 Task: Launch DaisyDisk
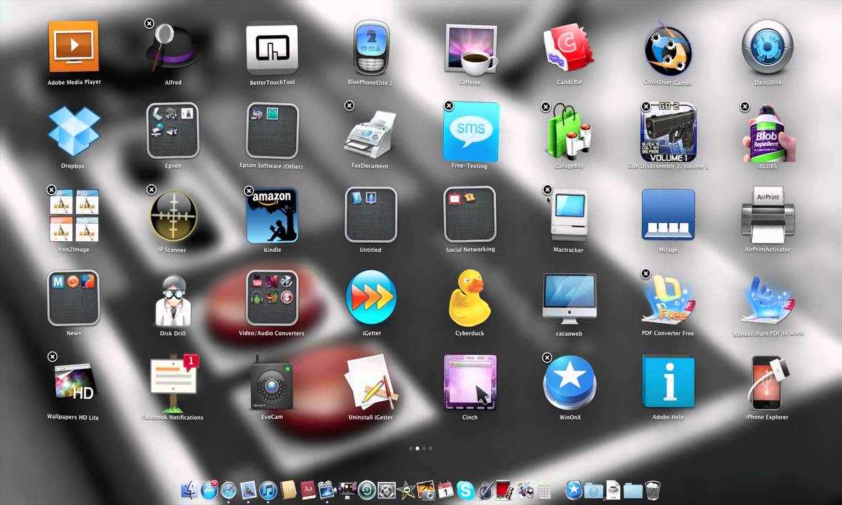click(x=768, y=46)
